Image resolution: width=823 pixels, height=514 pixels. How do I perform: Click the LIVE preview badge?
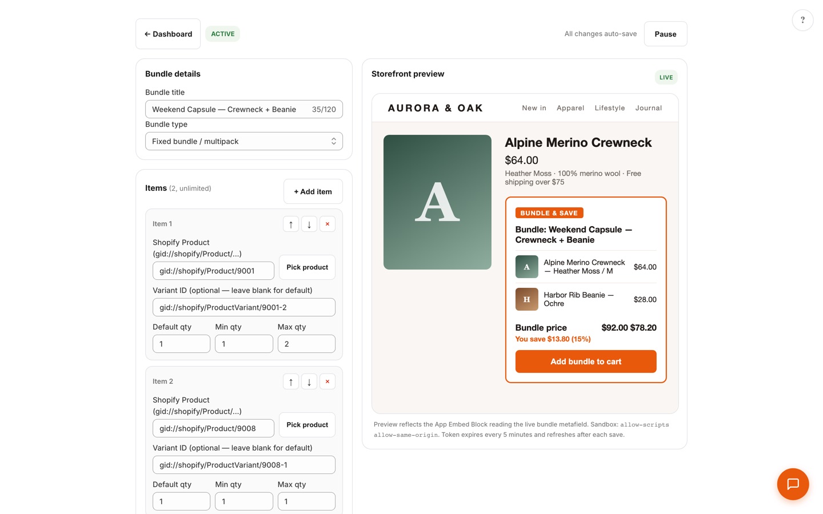pyautogui.click(x=666, y=77)
